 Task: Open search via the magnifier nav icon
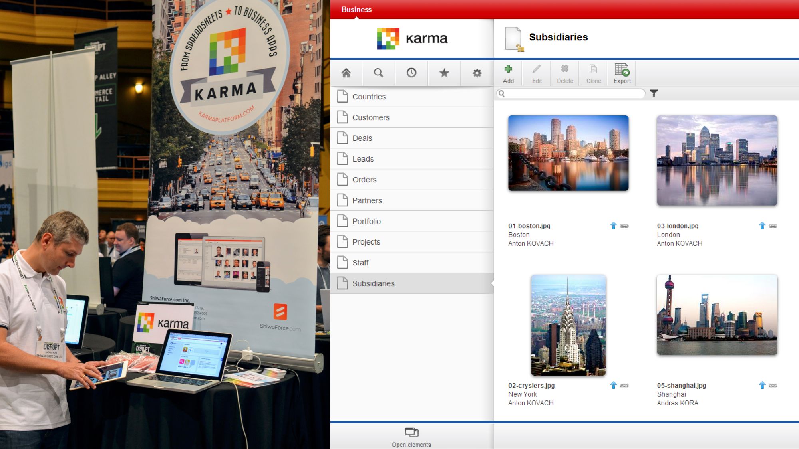pos(378,73)
